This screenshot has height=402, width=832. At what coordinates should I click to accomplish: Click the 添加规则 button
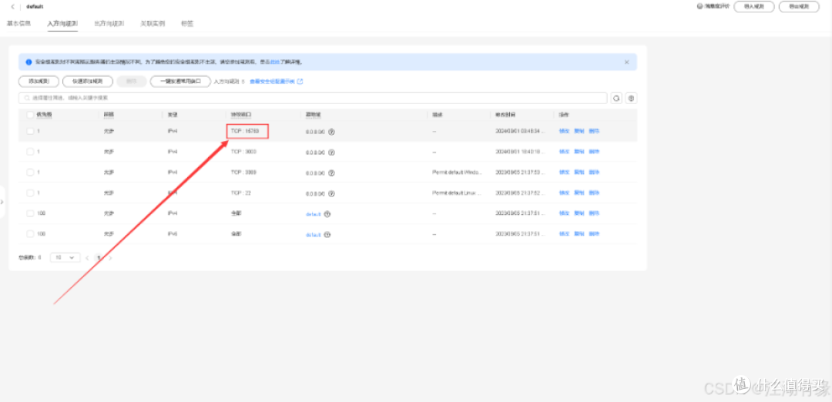pyautogui.click(x=39, y=81)
